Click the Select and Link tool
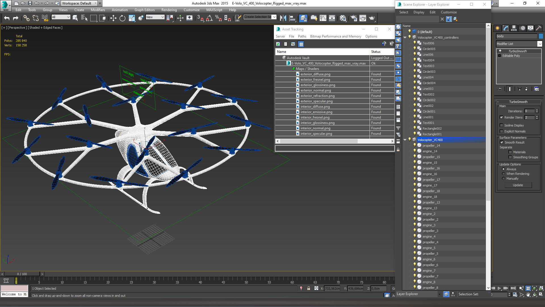This screenshot has width=545, height=307. pyautogui.click(x=26, y=18)
